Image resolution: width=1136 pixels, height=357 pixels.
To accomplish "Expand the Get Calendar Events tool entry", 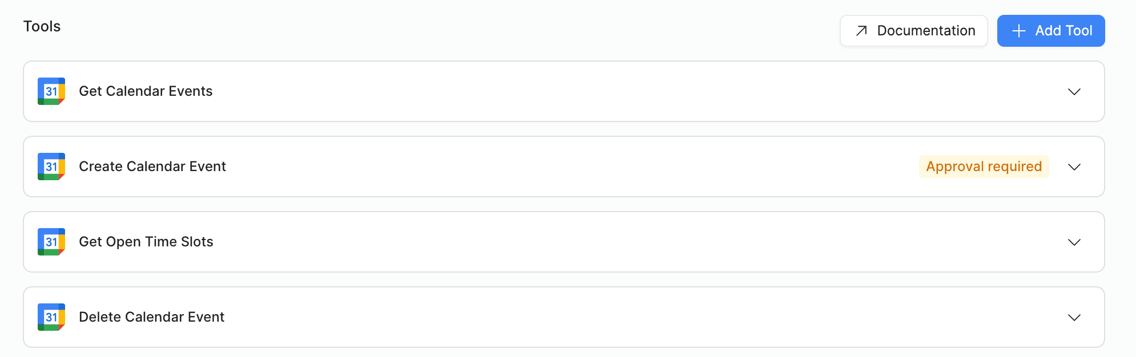I will [x=1075, y=92].
